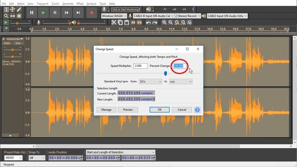
Task: Open the Analyze menu
Action: 91,4
